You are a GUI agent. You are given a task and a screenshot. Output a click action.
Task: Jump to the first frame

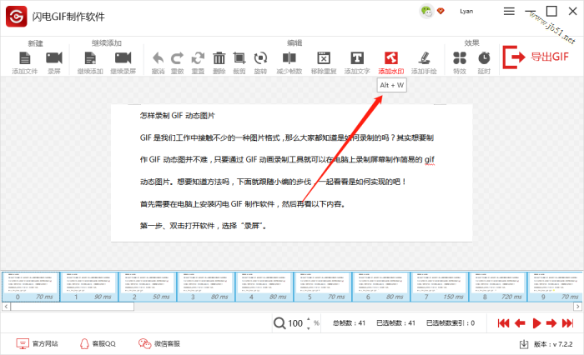pyautogui.click(x=503, y=323)
